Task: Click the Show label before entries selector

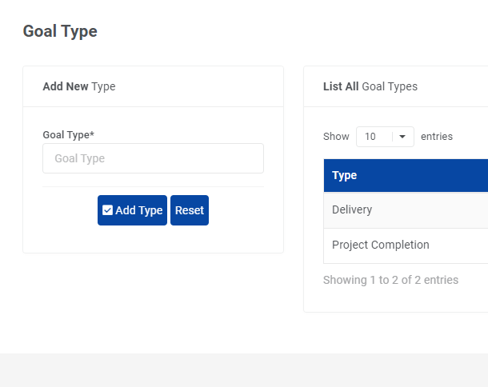Action: click(x=336, y=137)
